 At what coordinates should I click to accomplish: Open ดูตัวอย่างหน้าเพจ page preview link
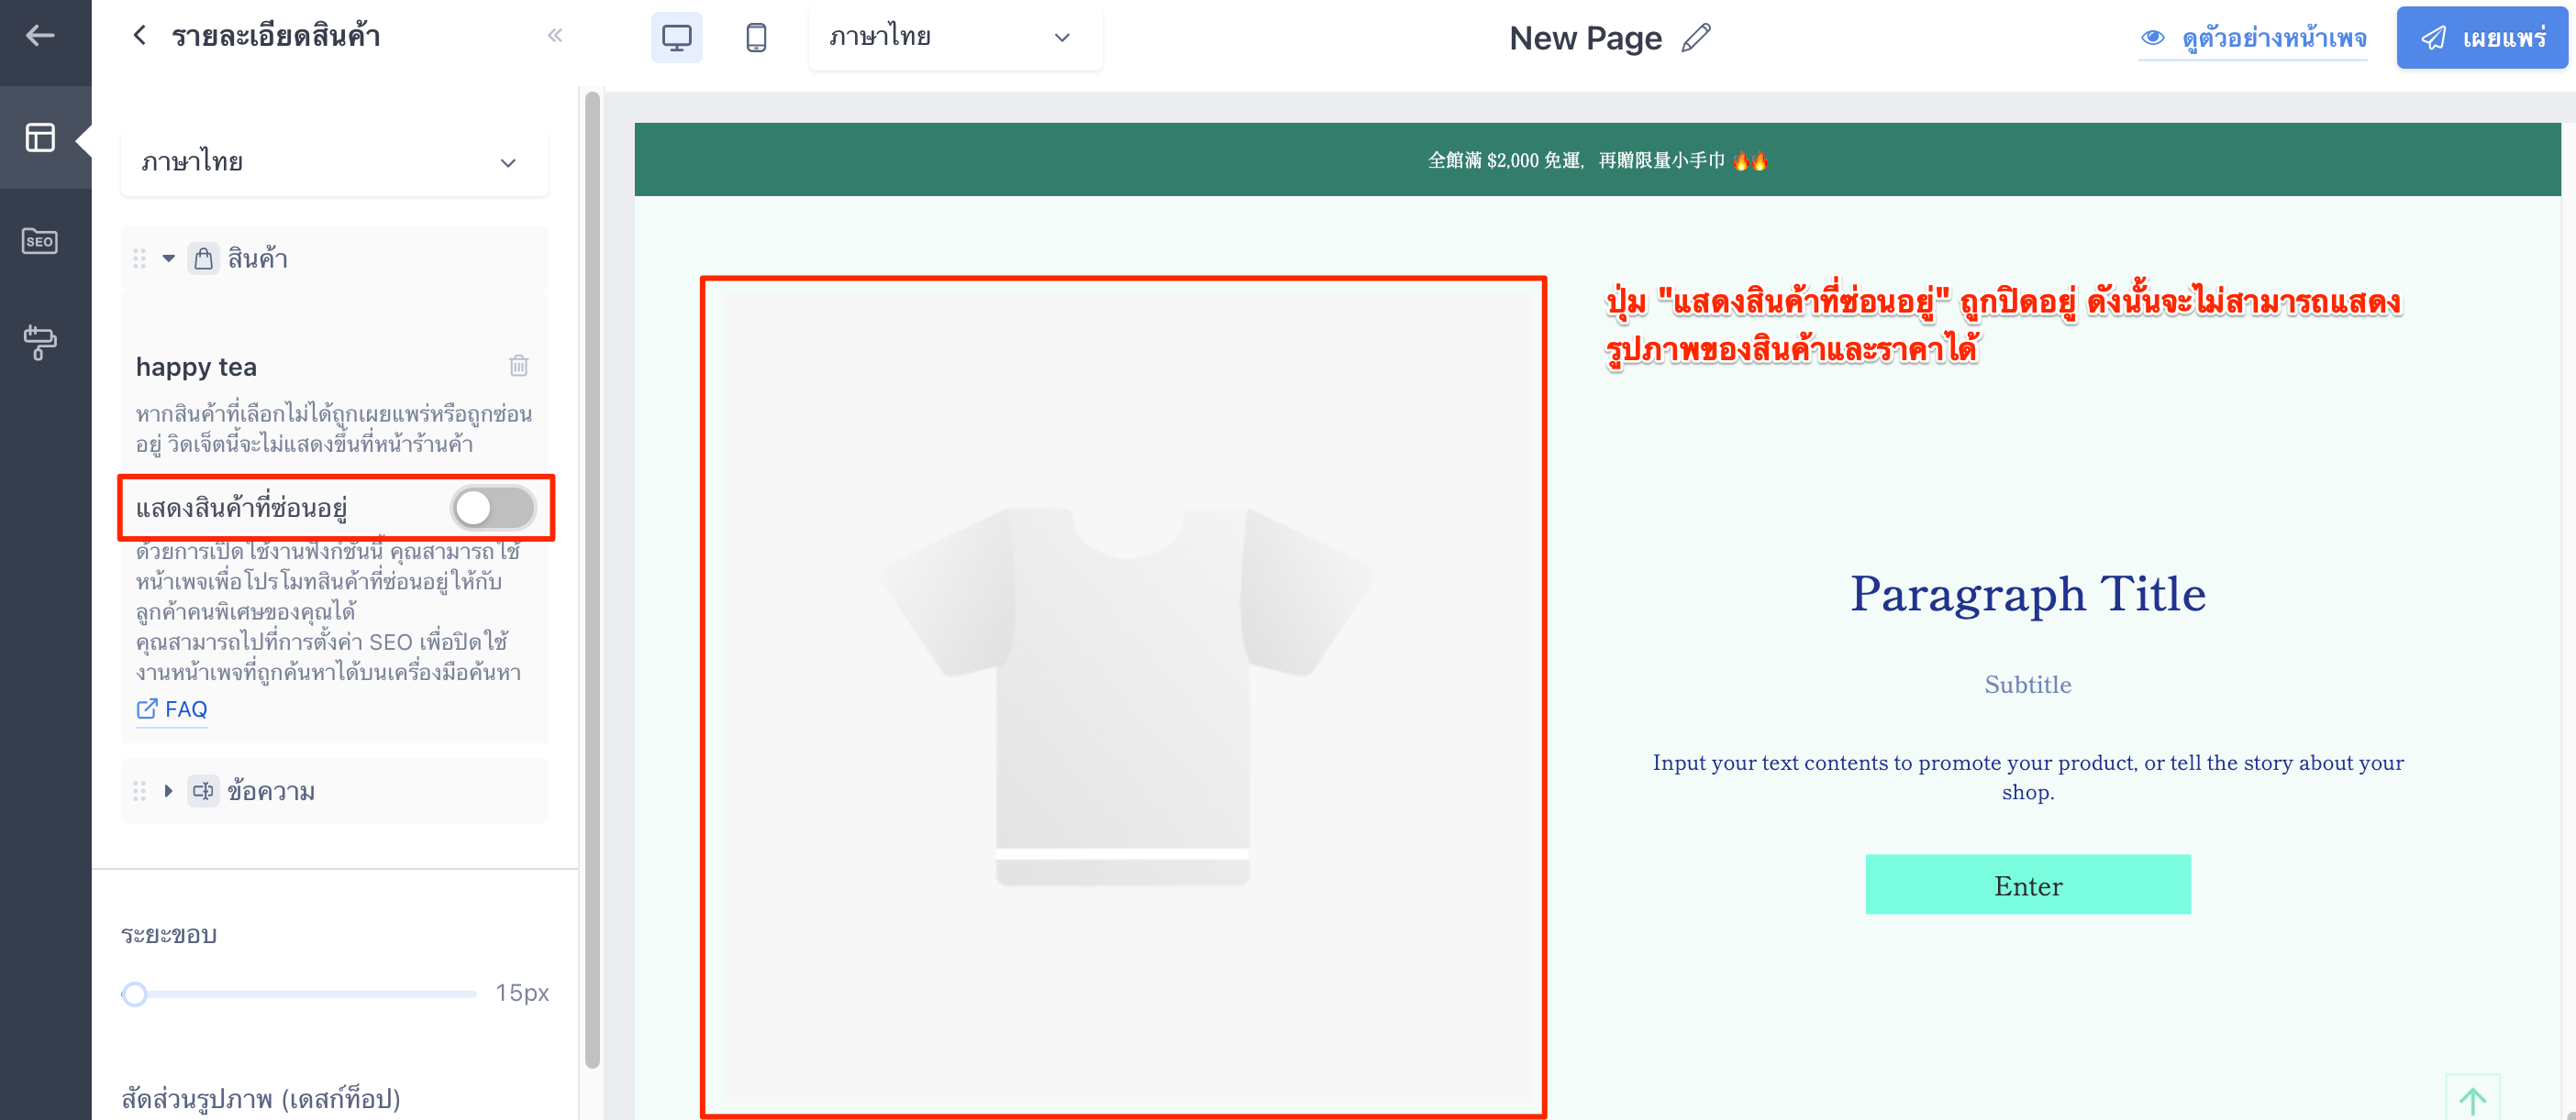pyautogui.click(x=2253, y=38)
